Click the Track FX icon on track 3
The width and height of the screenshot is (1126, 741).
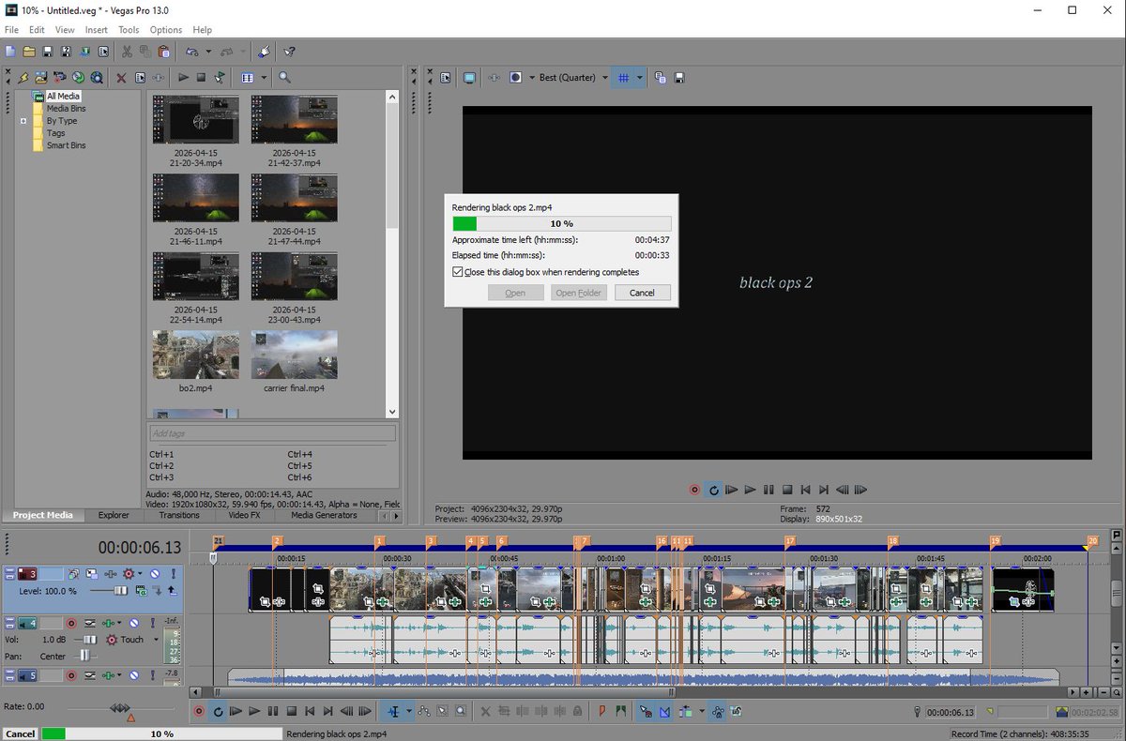111,574
